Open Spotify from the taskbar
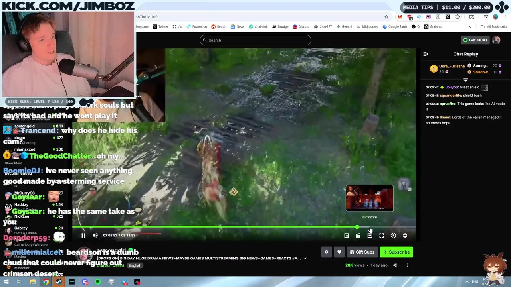 click(x=98, y=282)
